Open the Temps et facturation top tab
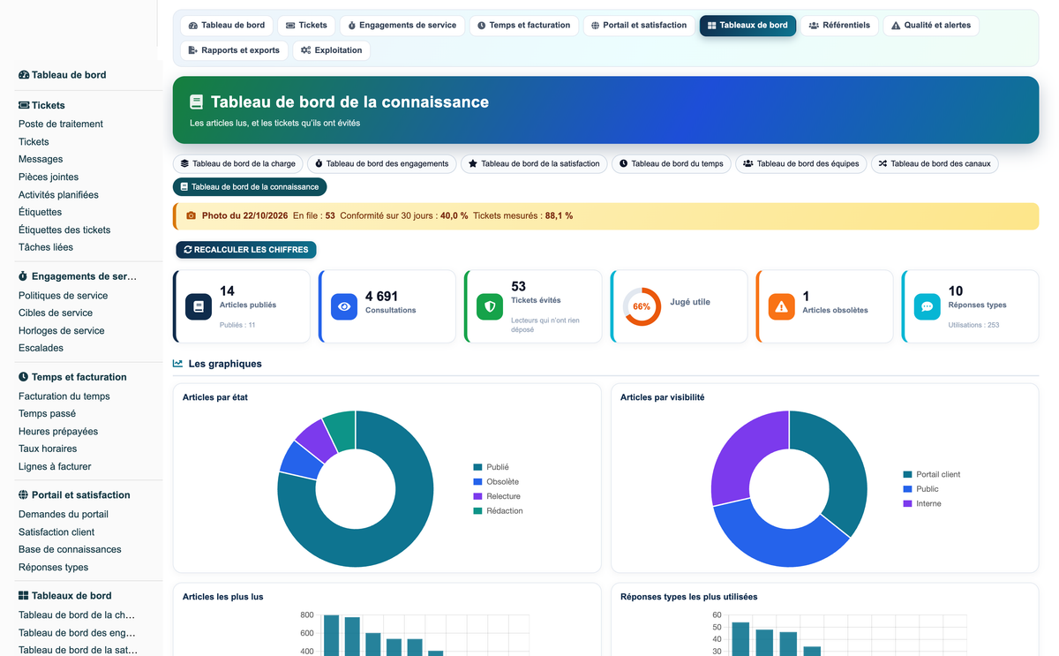Image resolution: width=1059 pixels, height=656 pixels. pos(524,26)
